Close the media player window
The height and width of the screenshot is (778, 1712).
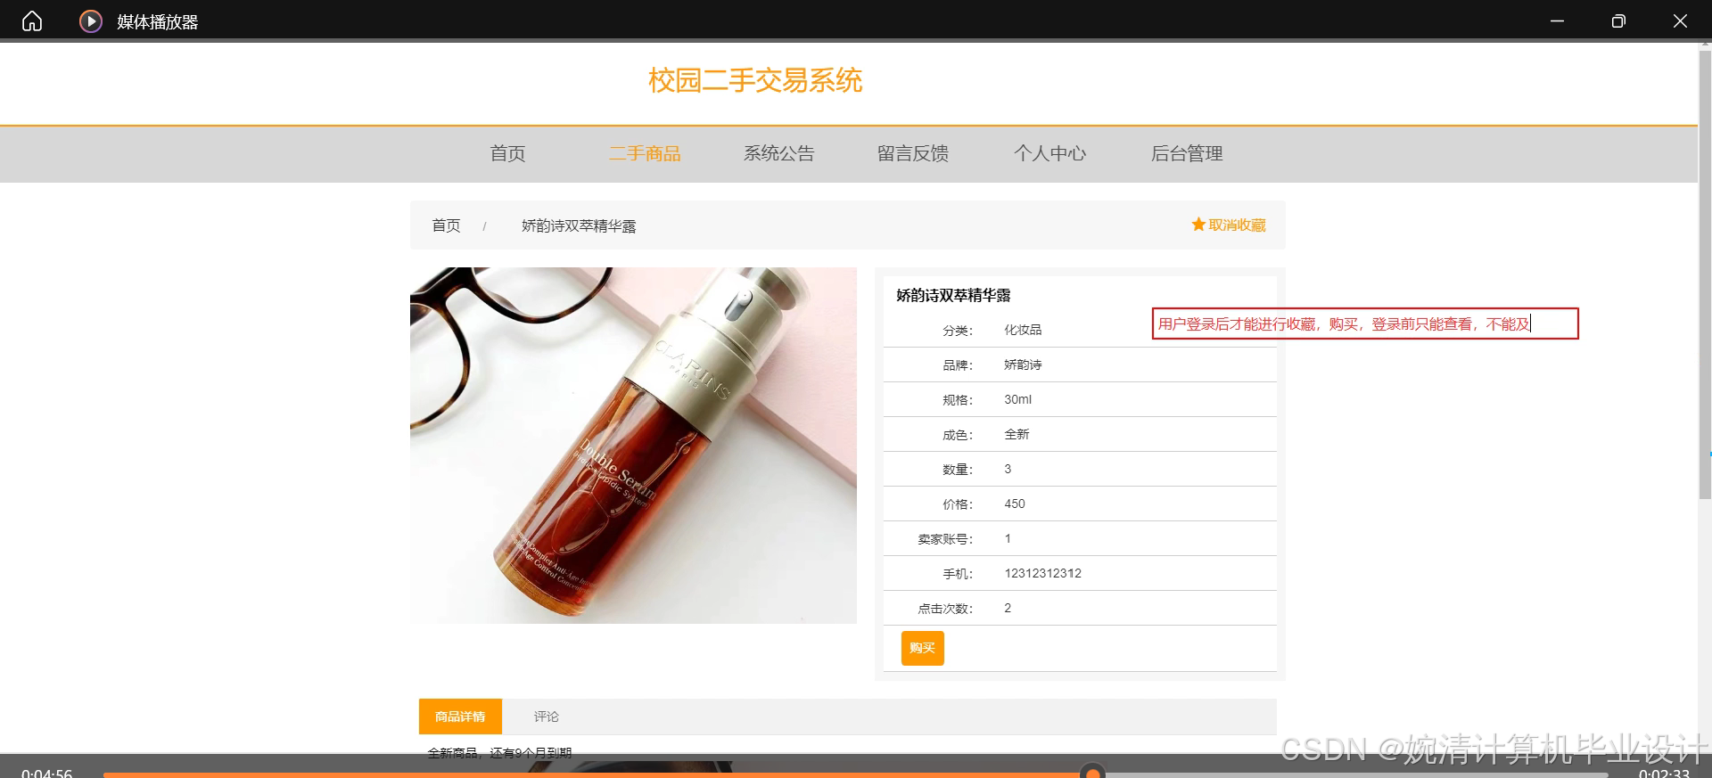(1680, 20)
